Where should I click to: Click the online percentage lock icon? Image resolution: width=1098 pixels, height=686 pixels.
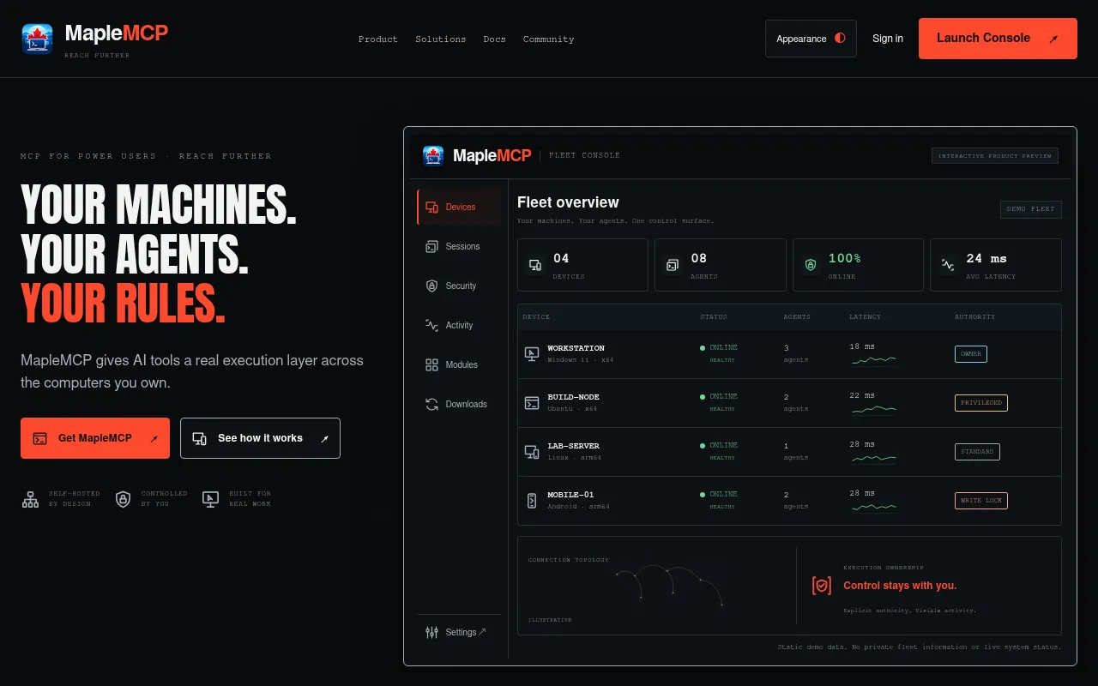tap(811, 266)
